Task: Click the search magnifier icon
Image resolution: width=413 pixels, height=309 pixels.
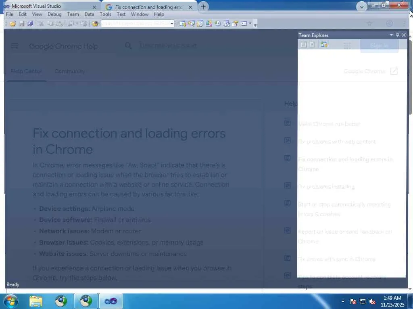Action: pyautogui.click(x=128, y=46)
